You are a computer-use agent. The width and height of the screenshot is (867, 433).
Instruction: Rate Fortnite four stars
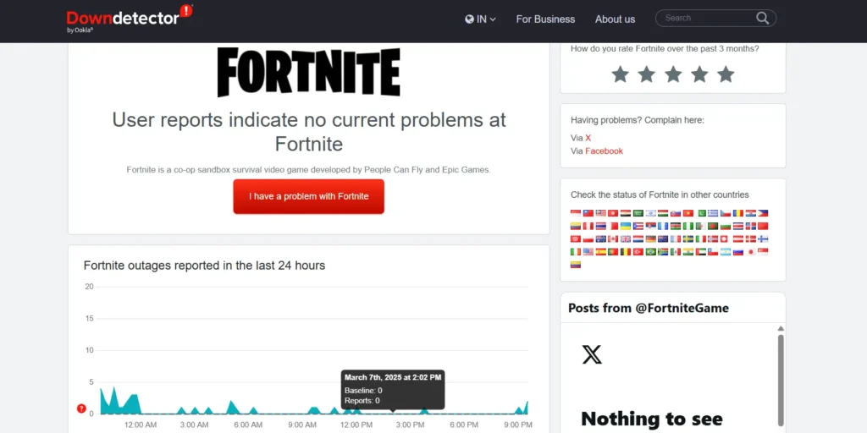coord(699,74)
